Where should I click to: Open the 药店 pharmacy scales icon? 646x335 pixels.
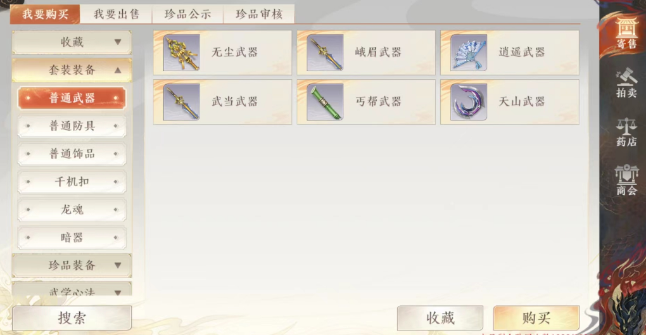[x=626, y=132]
